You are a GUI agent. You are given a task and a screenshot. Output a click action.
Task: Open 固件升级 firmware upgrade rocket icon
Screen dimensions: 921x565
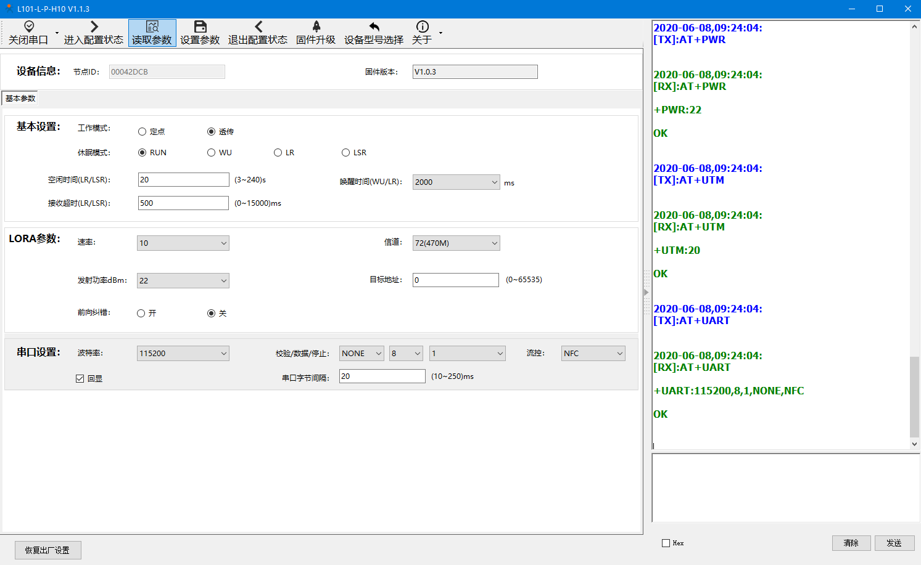coord(316,26)
